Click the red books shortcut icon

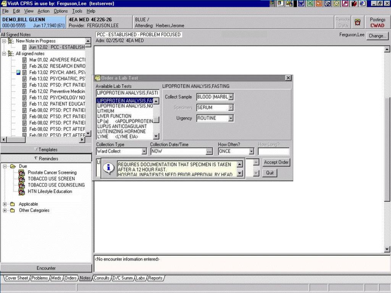point(354,3)
